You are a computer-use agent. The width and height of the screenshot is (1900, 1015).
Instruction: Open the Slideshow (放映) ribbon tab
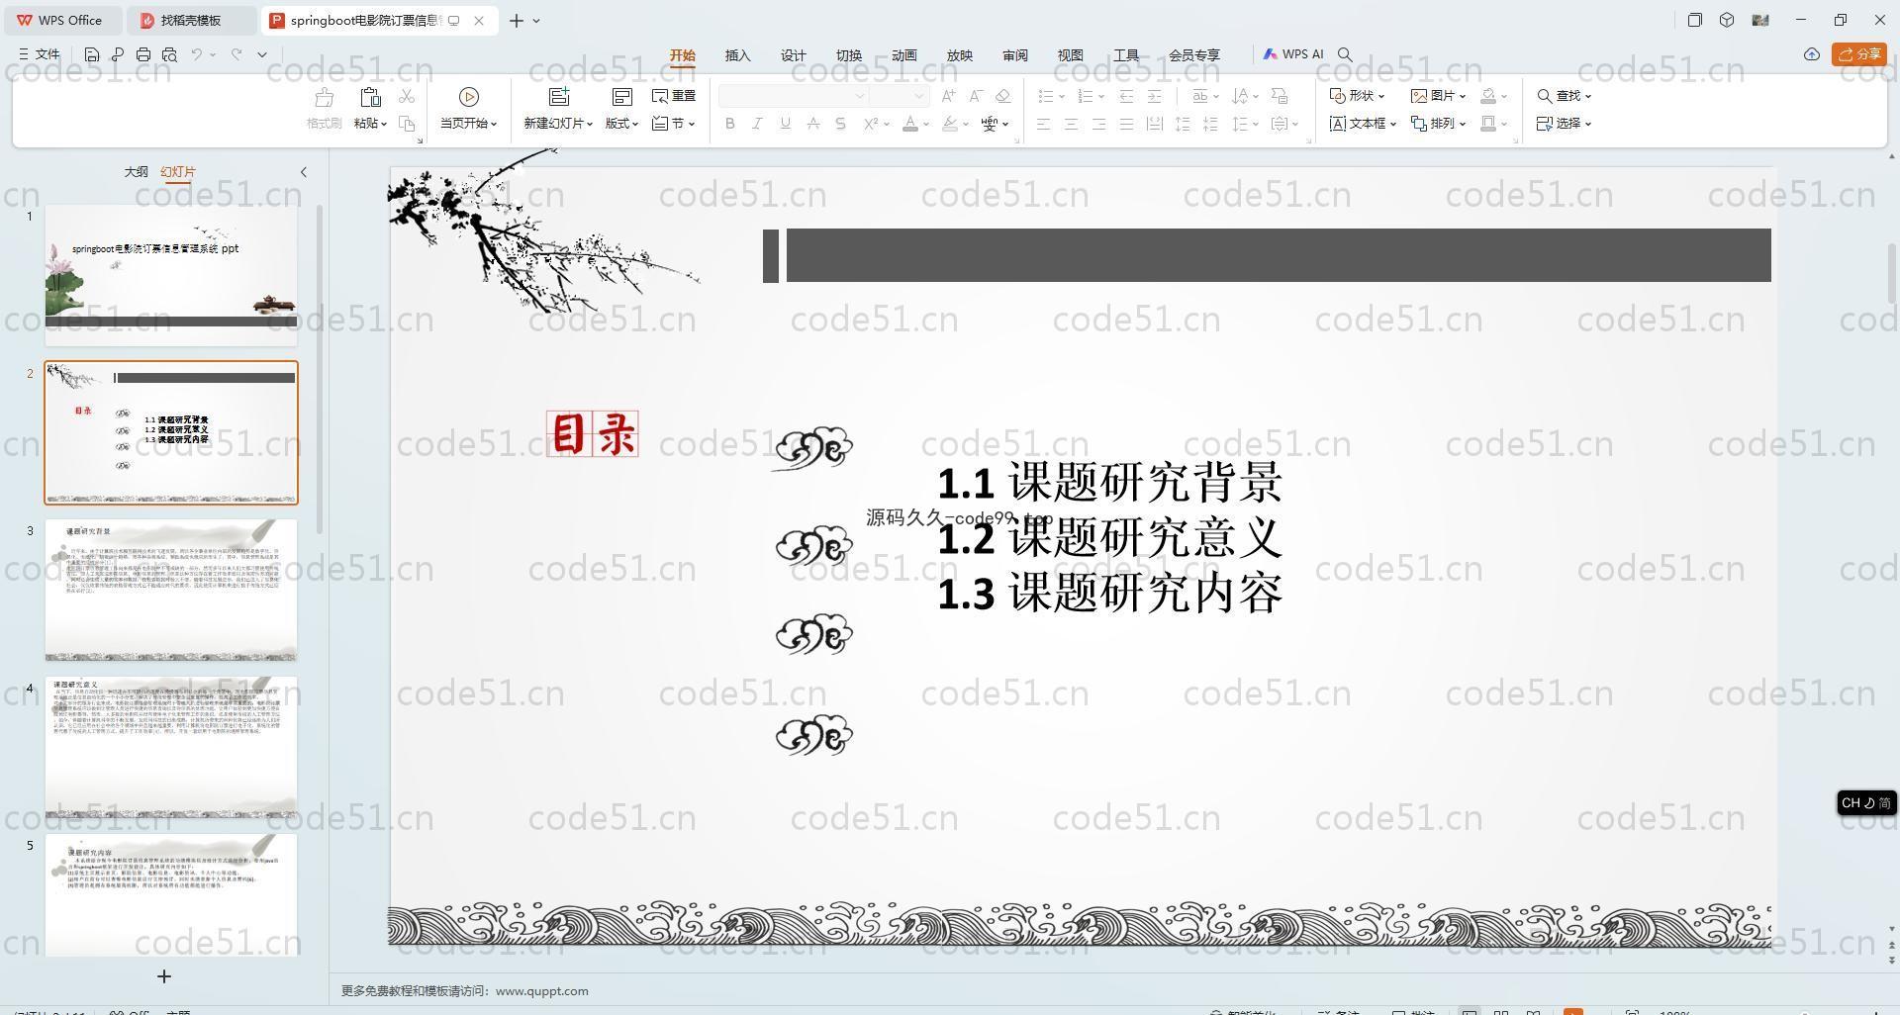pos(960,55)
